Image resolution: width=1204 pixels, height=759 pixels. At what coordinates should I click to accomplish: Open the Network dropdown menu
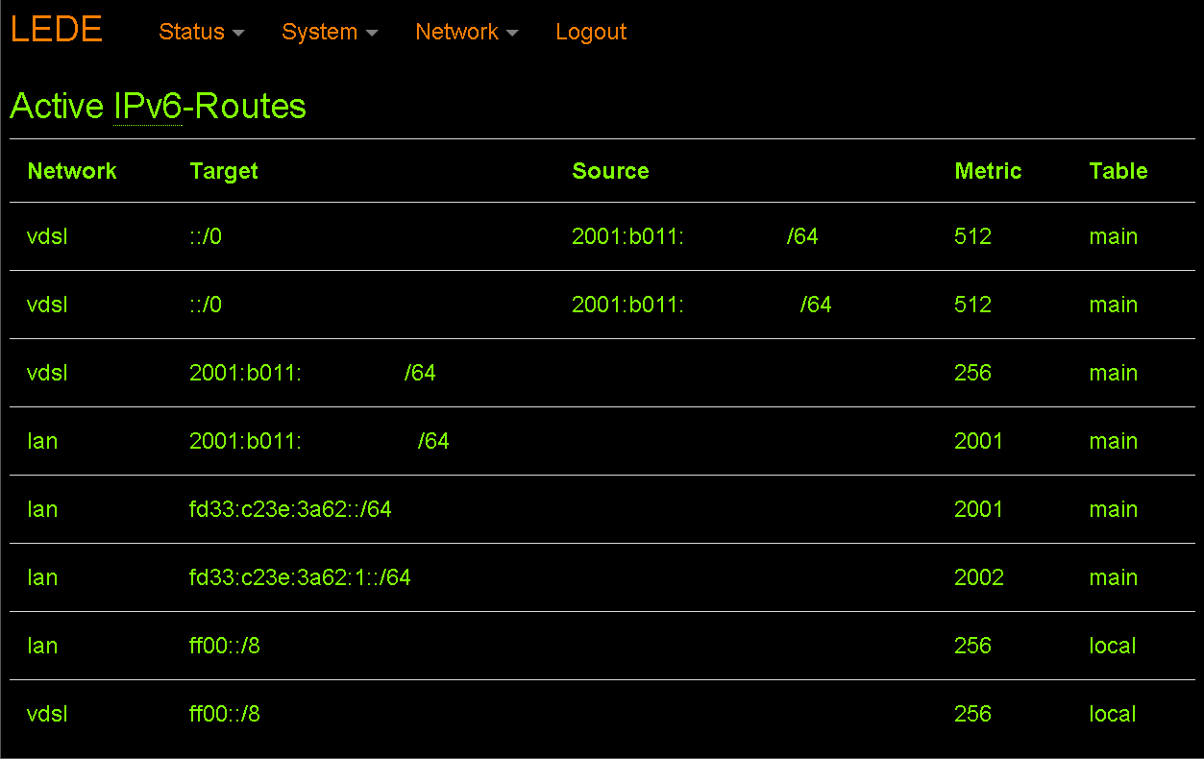coord(466,32)
